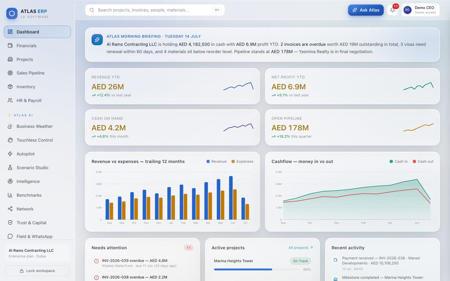This screenshot has width=450, height=281.
Task: Click the Trust & Capital shield icon
Action: coord(10,223)
